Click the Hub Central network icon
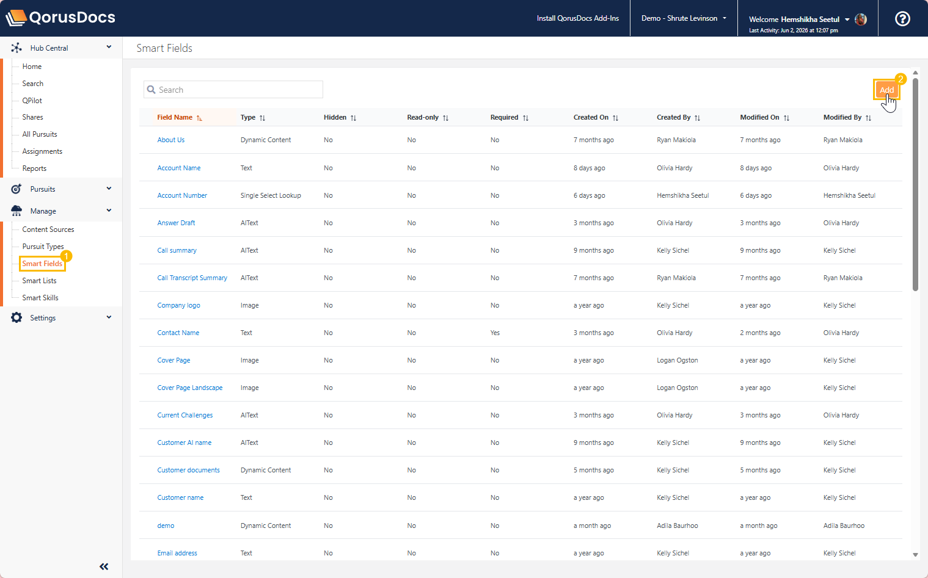The width and height of the screenshot is (928, 578). pos(16,48)
